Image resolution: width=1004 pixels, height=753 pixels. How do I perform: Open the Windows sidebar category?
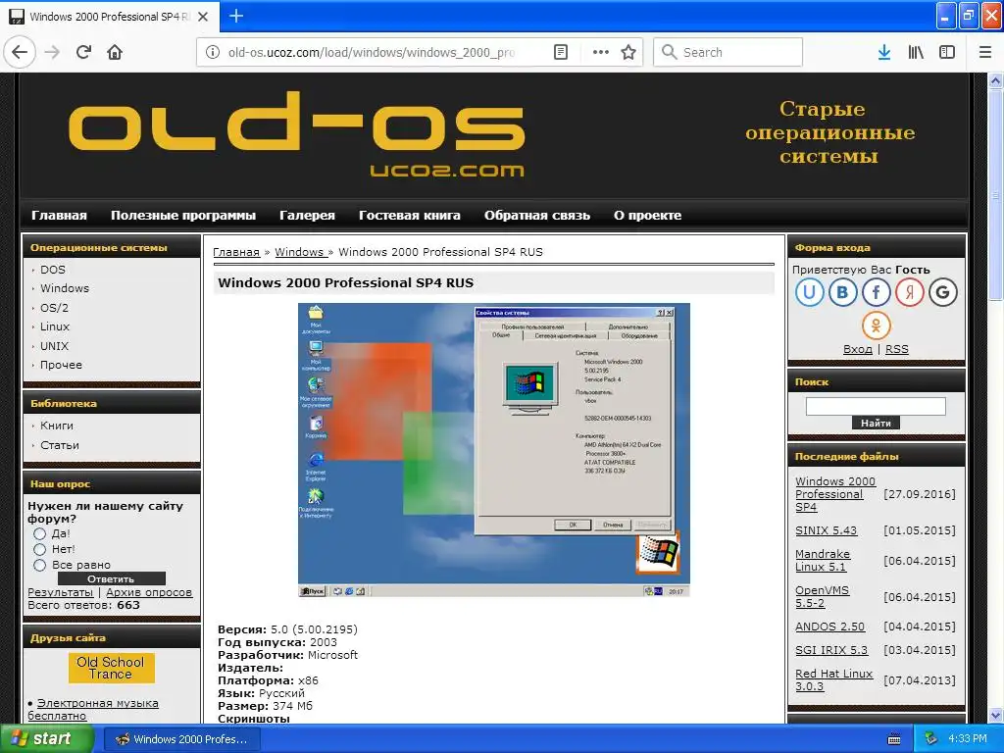pos(65,289)
